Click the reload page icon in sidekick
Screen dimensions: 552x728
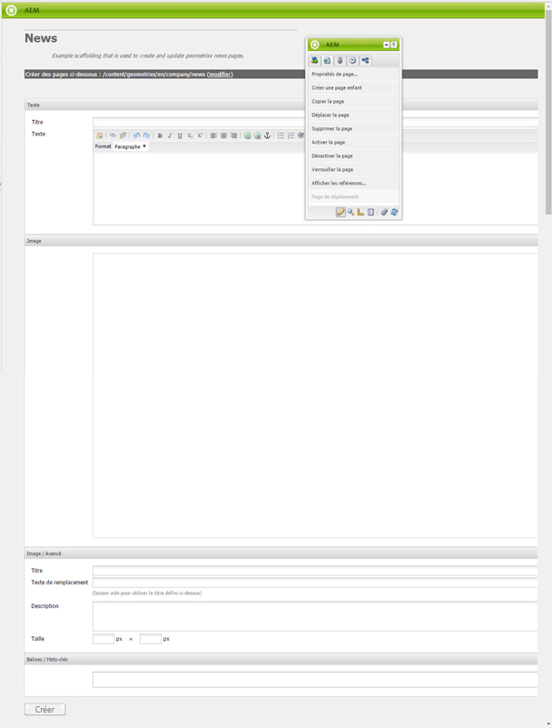pyautogui.click(x=394, y=212)
